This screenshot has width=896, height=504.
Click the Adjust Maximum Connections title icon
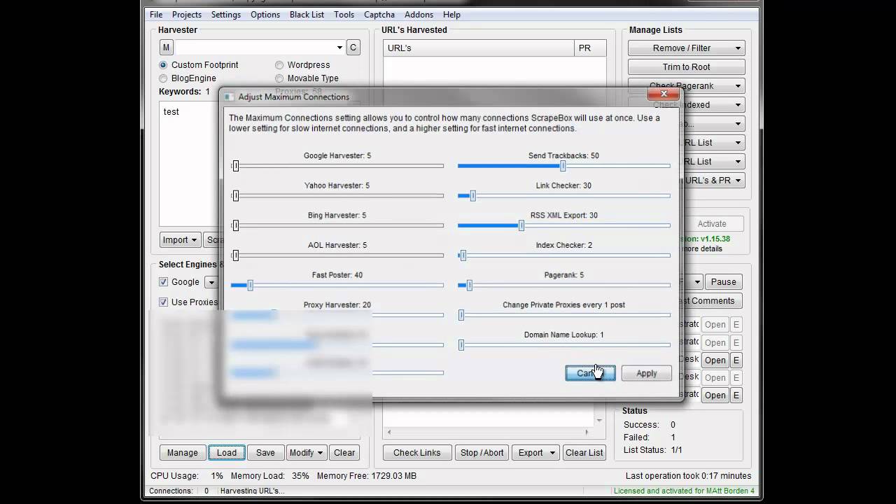coord(229,97)
